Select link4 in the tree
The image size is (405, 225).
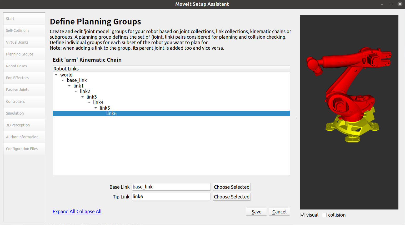tap(98, 103)
